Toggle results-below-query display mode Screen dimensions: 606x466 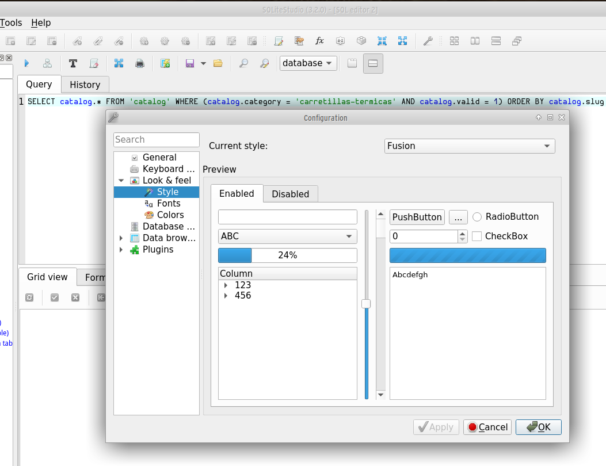tap(373, 63)
